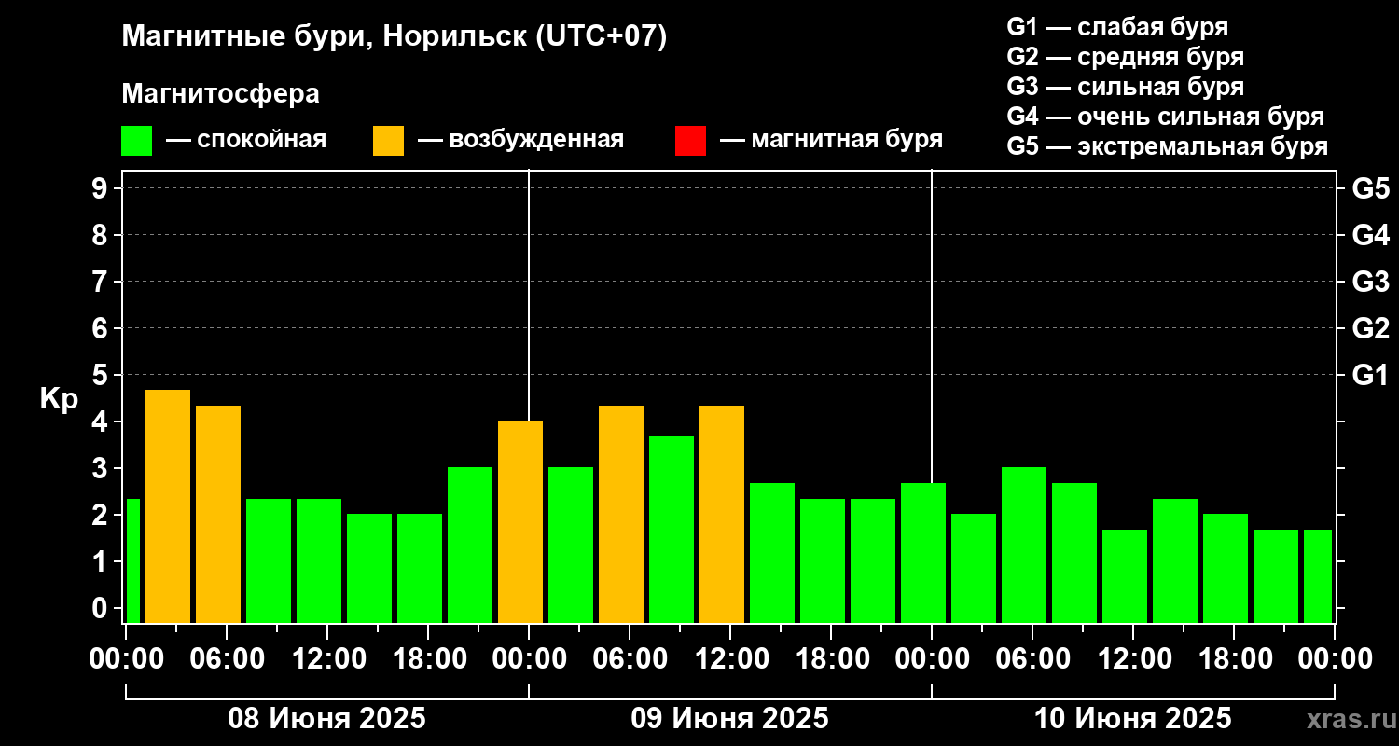Image resolution: width=1399 pixels, height=746 pixels.
Task: Click the last green bar on 10 June
Action: [x=1318, y=576]
